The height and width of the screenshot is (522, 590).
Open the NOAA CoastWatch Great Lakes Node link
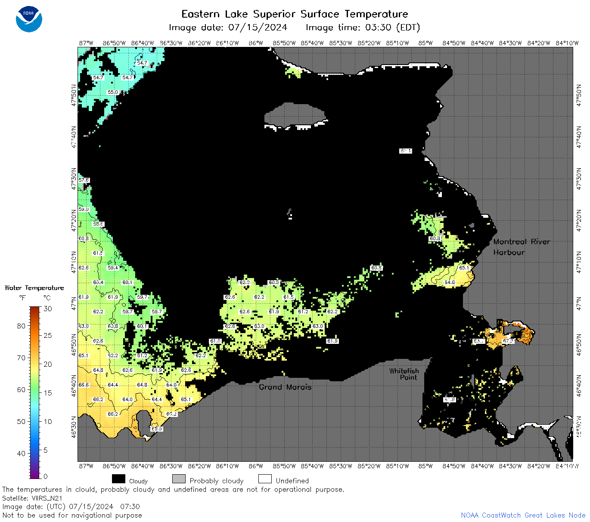click(523, 515)
